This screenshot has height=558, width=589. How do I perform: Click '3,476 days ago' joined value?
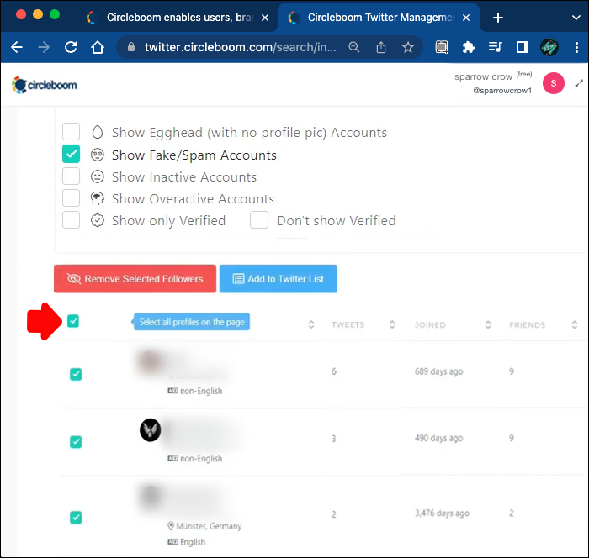442,513
